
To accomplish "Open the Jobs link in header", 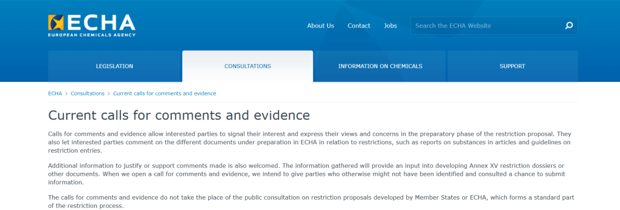I will 390,26.
